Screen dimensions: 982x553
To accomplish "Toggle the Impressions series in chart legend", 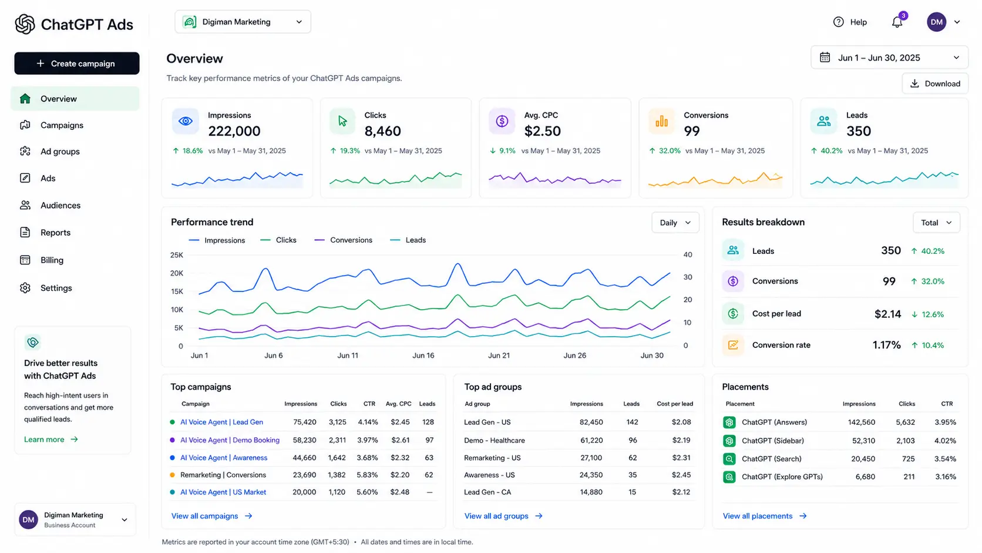I will click(217, 240).
